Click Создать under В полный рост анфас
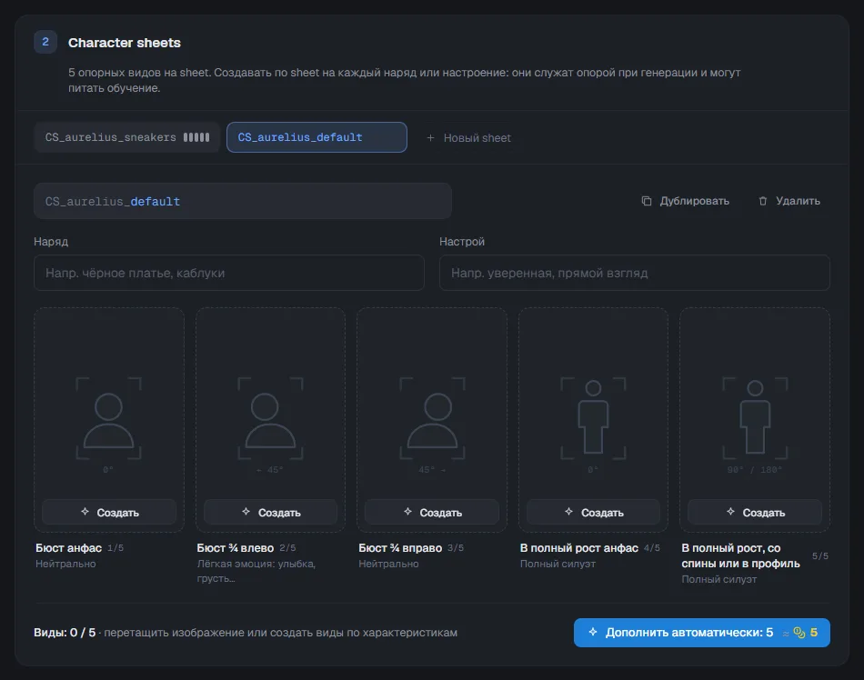 594,512
